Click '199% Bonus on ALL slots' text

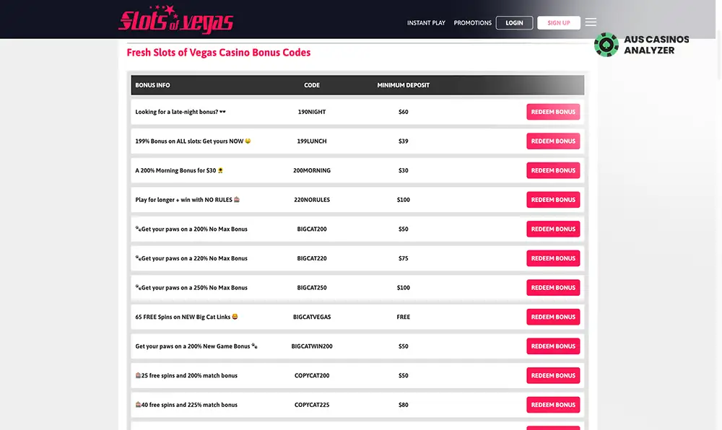coord(193,141)
